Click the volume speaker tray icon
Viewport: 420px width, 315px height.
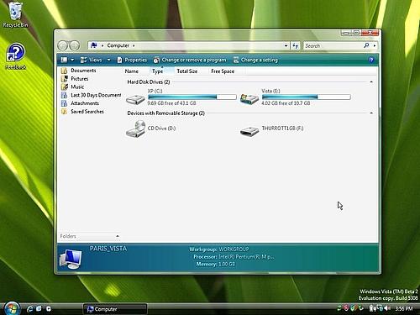click(x=387, y=308)
